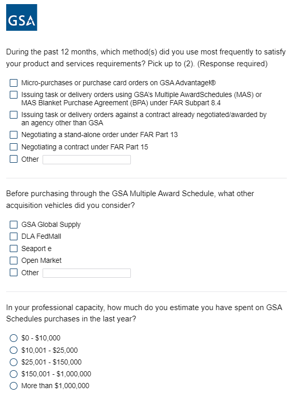Pick the $150,001 - $1,000,000 option
Viewport: 292px width, 402px height.
[13, 374]
